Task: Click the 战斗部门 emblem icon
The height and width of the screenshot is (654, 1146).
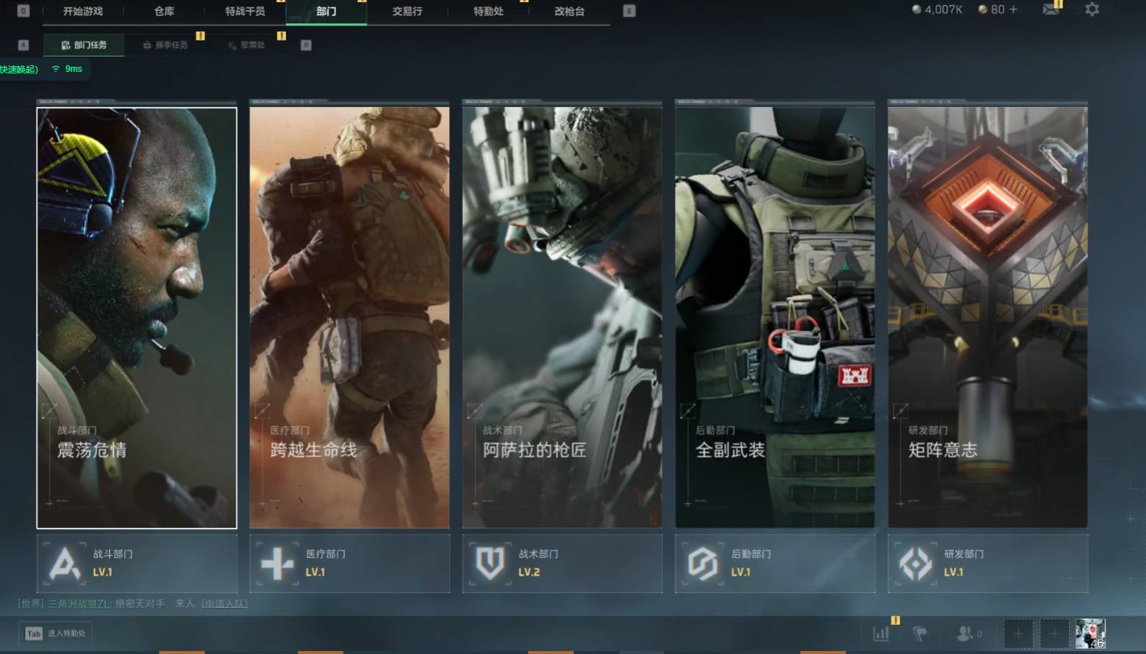Action: click(x=65, y=564)
